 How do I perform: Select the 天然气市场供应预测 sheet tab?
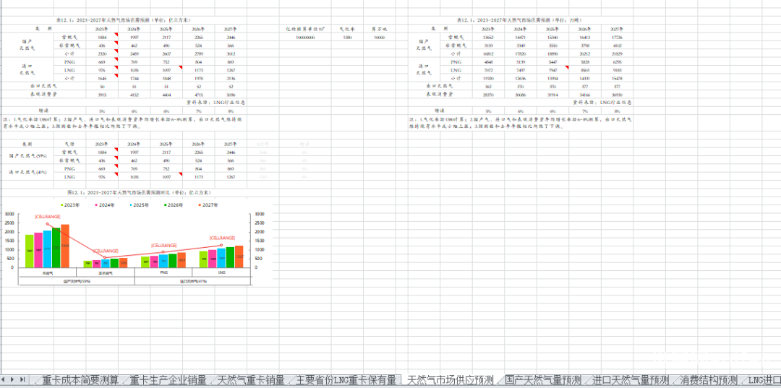(x=450, y=380)
